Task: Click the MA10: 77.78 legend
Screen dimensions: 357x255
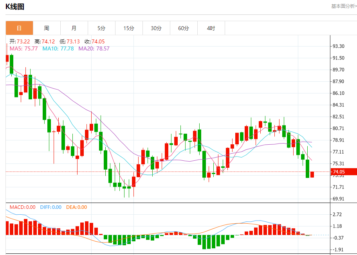Action: (x=58, y=48)
